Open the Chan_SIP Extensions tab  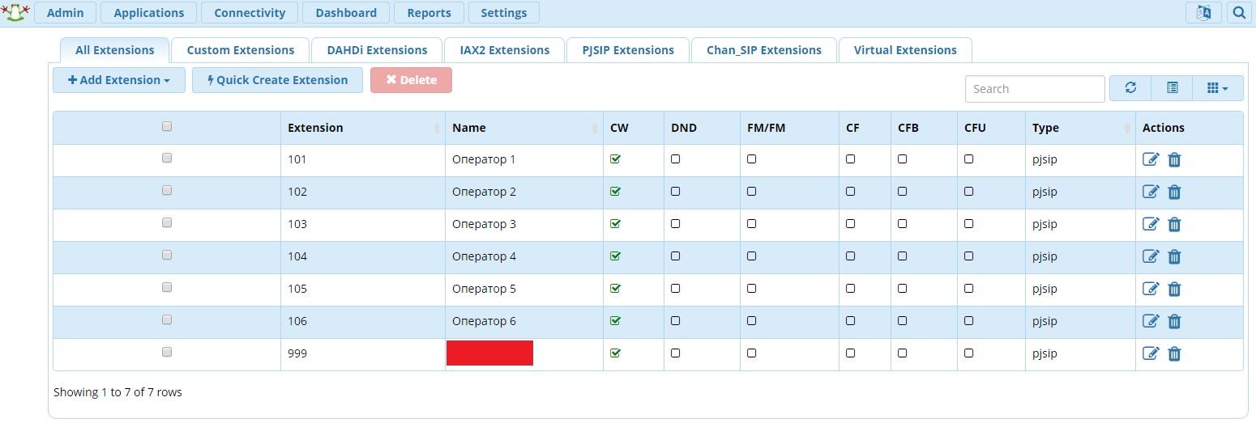pos(764,50)
